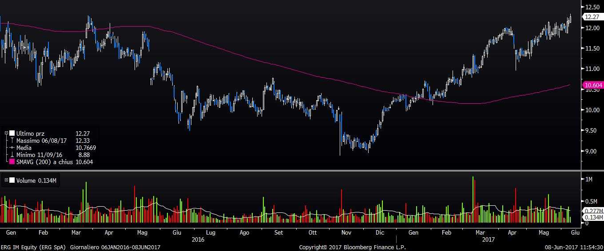This screenshot has width=604, height=251.
Task: Click the magenta 10.604 moving average tag
Action: [593, 85]
